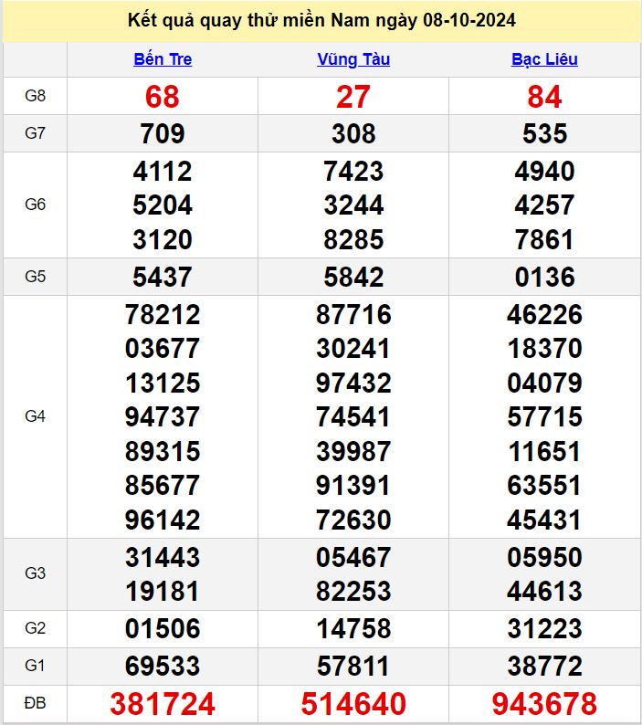Click G4 number 94737
Viewport: 642px width, 725px height.
163,416
